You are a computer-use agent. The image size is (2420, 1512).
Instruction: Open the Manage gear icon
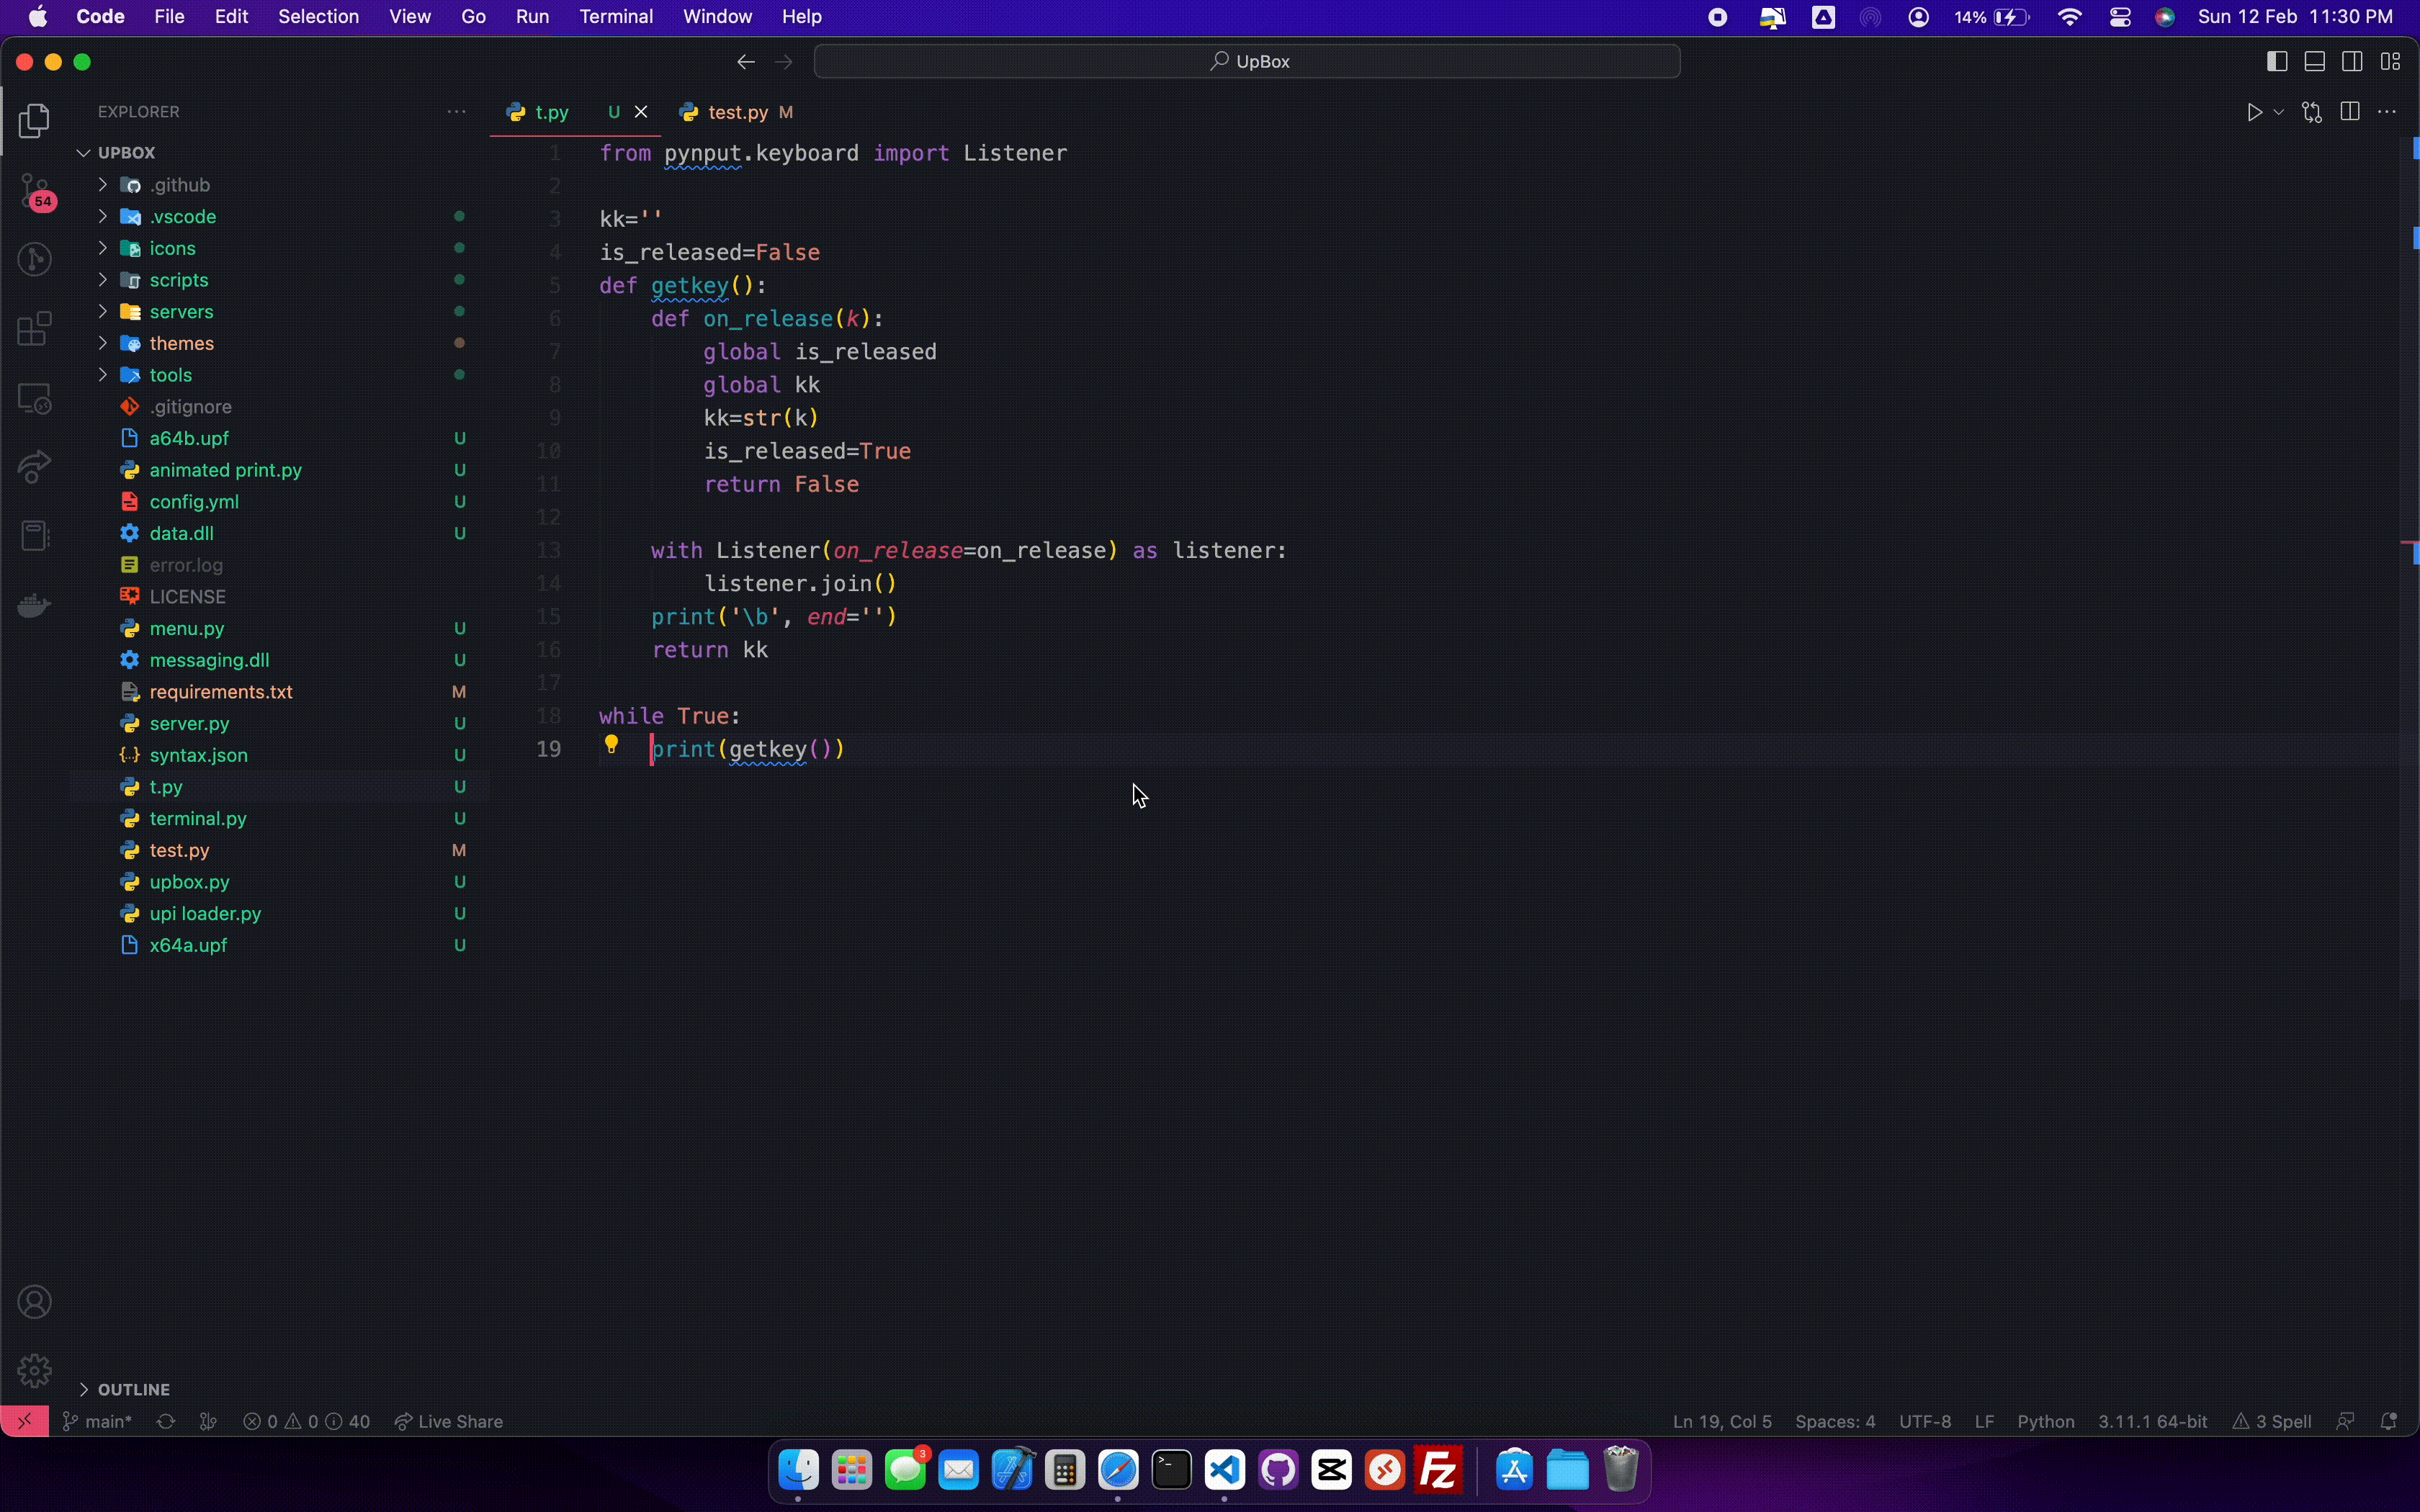(35, 1370)
